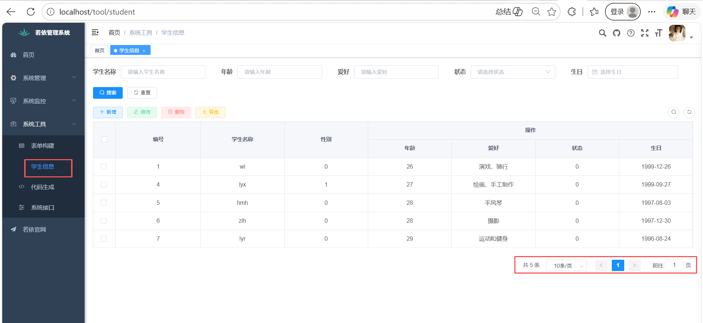Open the favorites list icon
Image resolution: width=703 pixels, height=323 pixels.
pyautogui.click(x=594, y=12)
